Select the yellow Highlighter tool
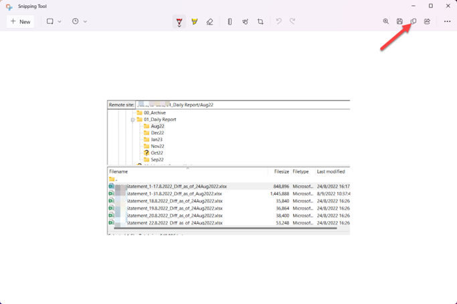457x304 pixels. [195, 21]
